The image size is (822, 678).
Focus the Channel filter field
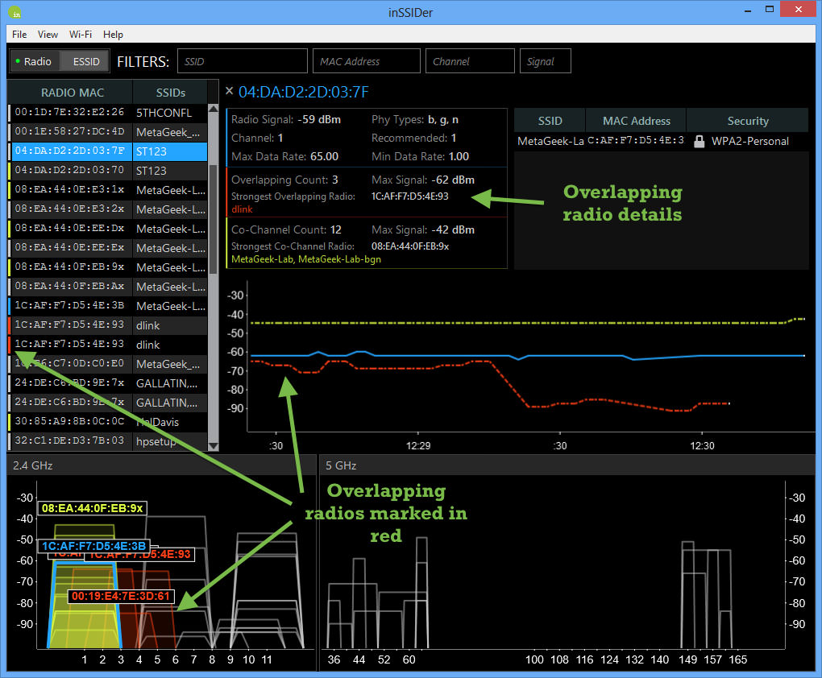(x=470, y=61)
